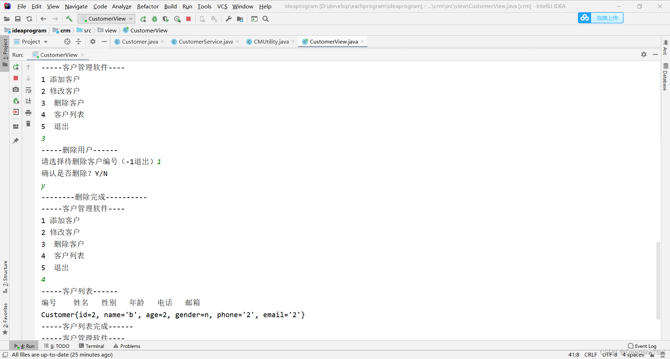
Task: Click the show tool windows status bar icon
Action: coord(5,354)
